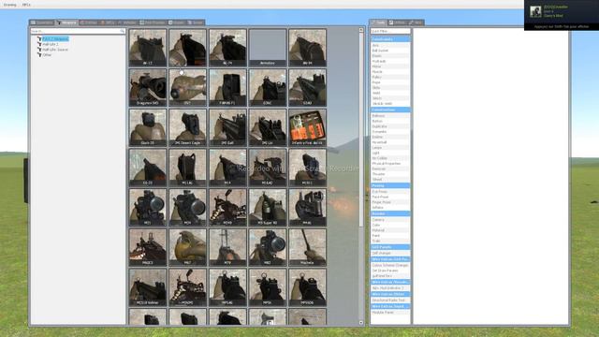Select the MP5K submachine gun
Image resolution: width=599 pixels, height=337 pixels.
click(268, 287)
